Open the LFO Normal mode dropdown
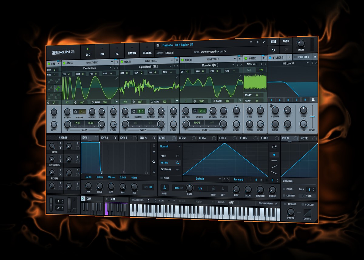Screen dimensions: 364x260 (x=170, y=146)
